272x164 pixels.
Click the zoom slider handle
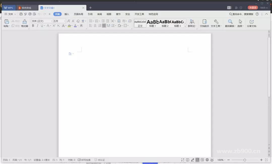pyautogui.click(x=245, y=160)
